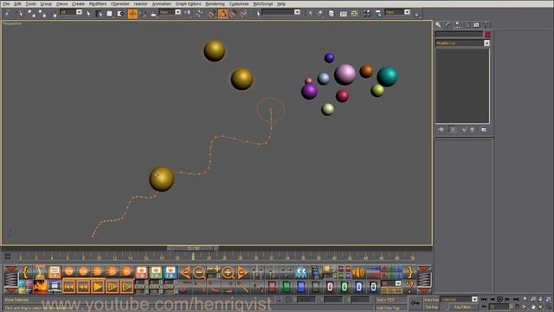Toggle Show End Result in modifier stack
This screenshot has width=554, height=312.
pyautogui.click(x=453, y=129)
